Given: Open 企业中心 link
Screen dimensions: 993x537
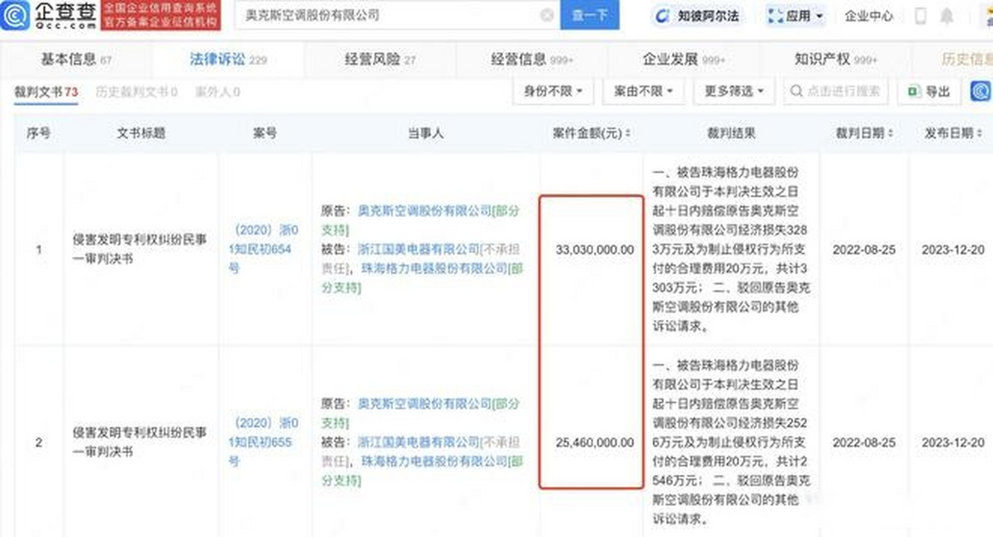Looking at the screenshot, I should (868, 16).
